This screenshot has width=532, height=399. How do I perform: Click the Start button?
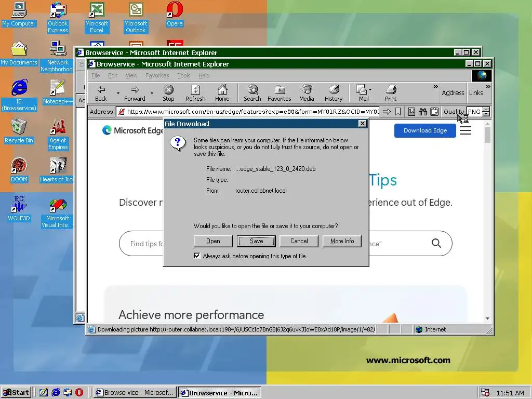pyautogui.click(x=16, y=392)
